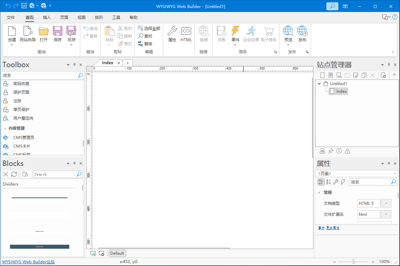400x266 pixels.
Task: Click the X delete icon in Blocks panel
Action: [x=6, y=174]
